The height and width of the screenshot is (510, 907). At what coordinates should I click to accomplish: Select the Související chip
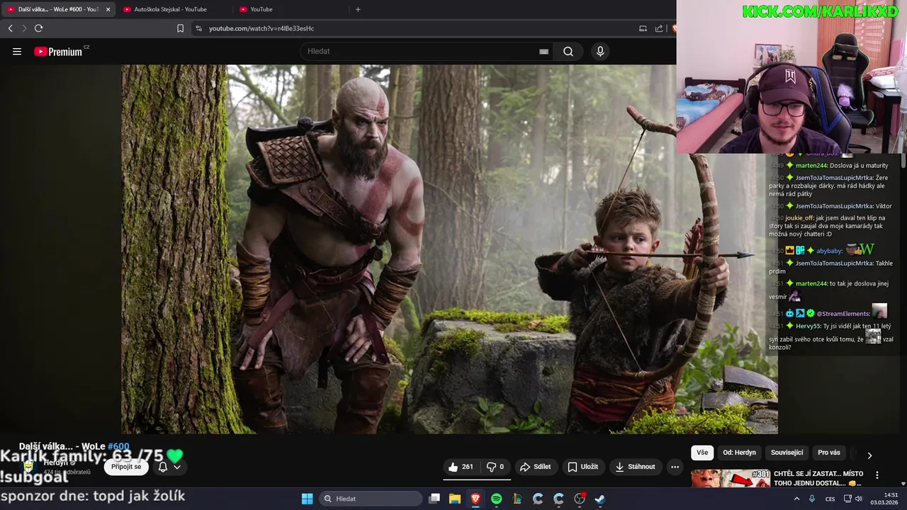coord(787,453)
